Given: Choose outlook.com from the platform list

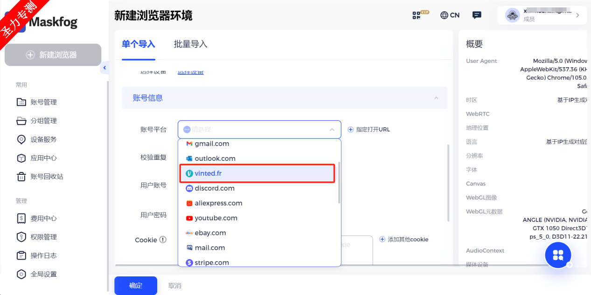Looking at the screenshot, I should click(x=259, y=158).
